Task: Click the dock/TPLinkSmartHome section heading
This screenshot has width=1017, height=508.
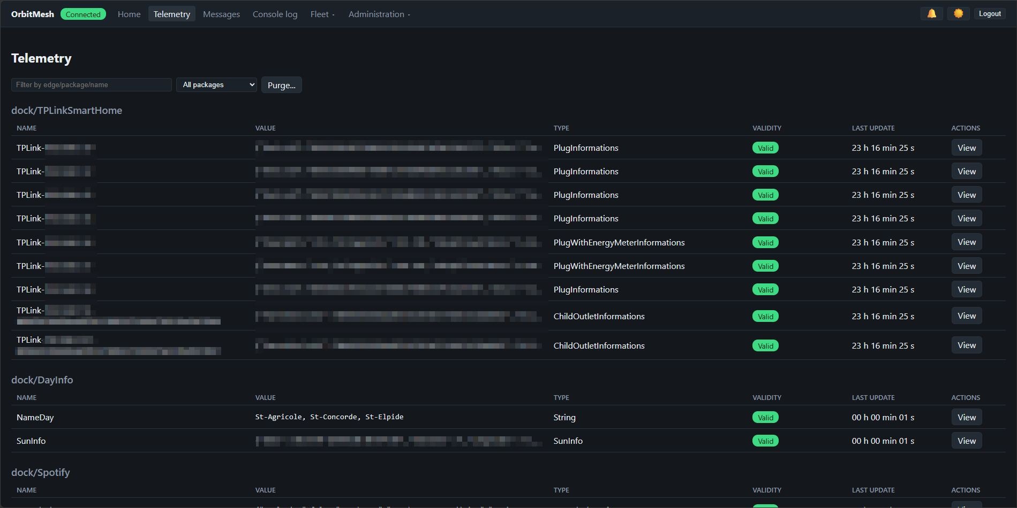Action: [66, 110]
